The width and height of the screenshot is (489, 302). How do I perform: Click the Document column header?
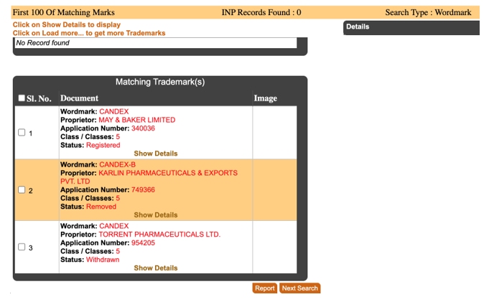(x=80, y=98)
